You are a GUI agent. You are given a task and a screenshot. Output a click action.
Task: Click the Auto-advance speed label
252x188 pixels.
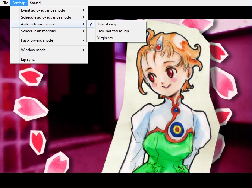tap(38, 24)
